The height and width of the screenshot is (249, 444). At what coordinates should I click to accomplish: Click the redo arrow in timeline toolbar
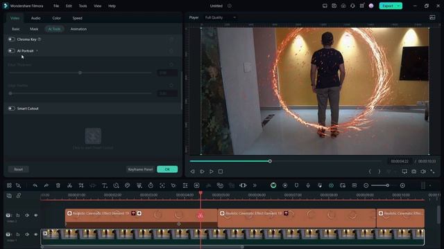click(46, 185)
